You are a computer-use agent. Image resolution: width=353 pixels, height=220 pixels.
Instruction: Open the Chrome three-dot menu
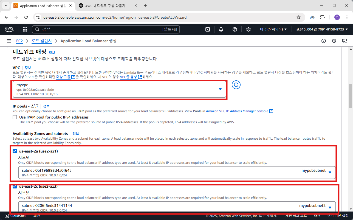coord(347,17)
